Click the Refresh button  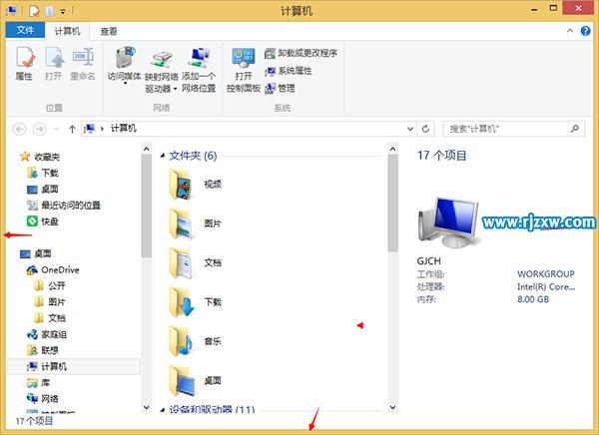tap(425, 129)
